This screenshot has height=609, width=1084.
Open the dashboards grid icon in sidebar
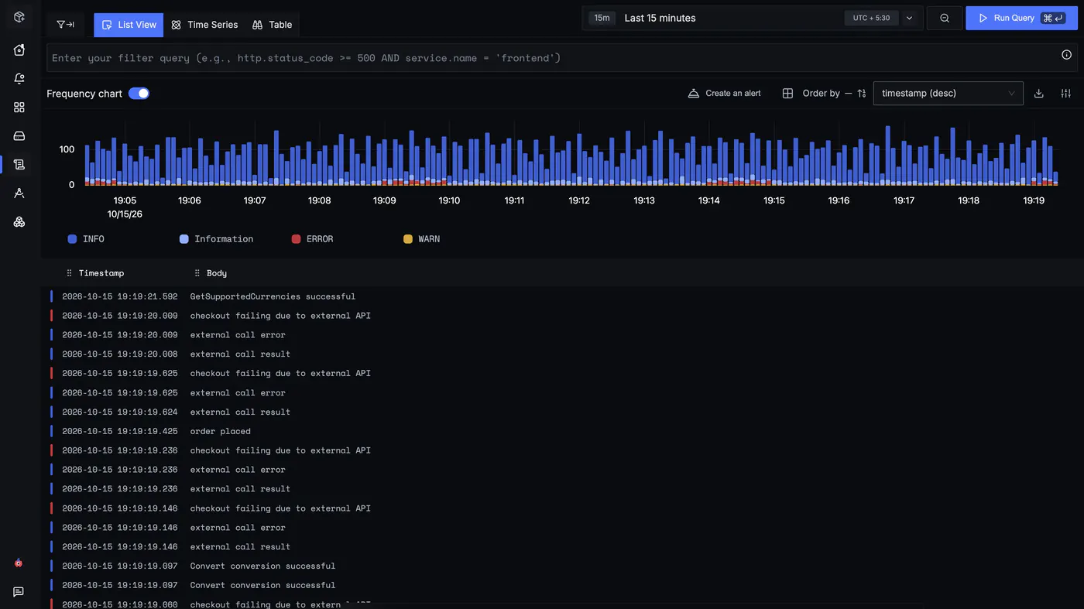click(x=19, y=108)
